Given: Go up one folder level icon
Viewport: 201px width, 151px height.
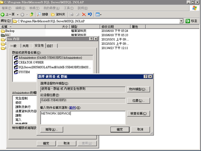Looking at the screenshot, I should 31,14.
